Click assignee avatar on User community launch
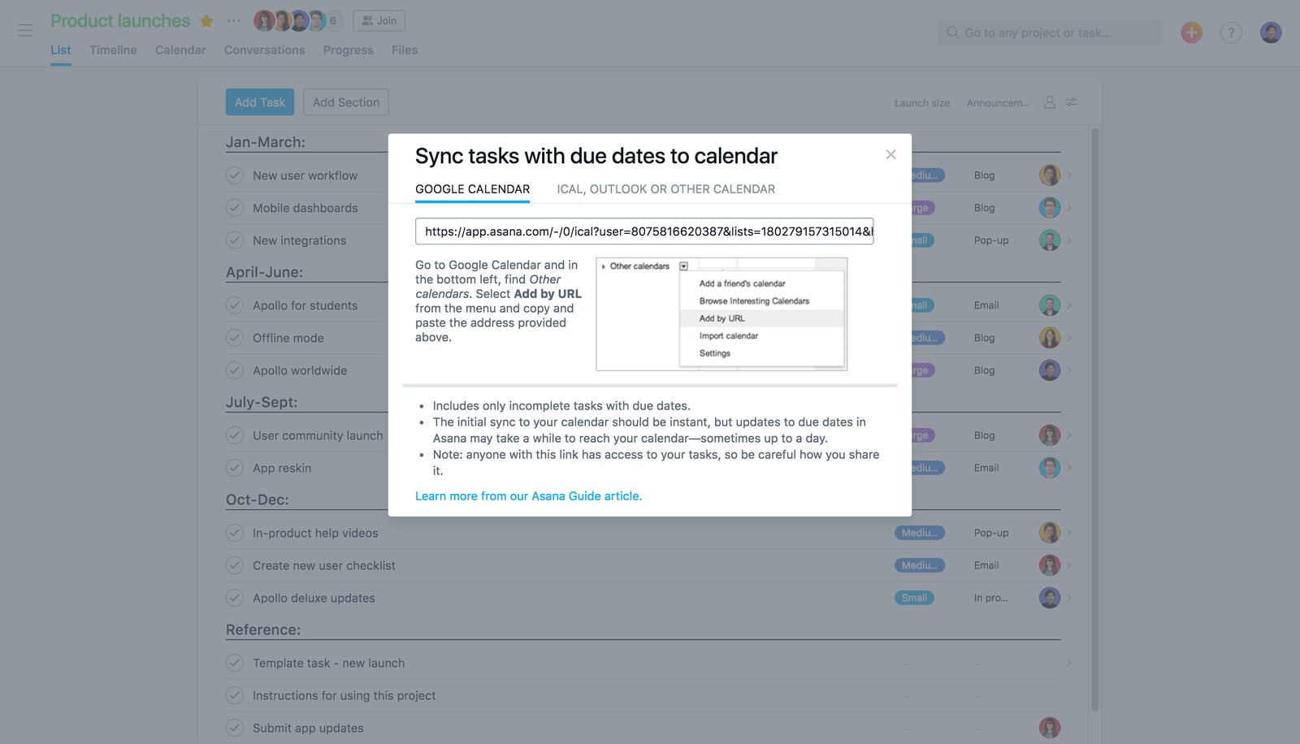 point(1050,435)
